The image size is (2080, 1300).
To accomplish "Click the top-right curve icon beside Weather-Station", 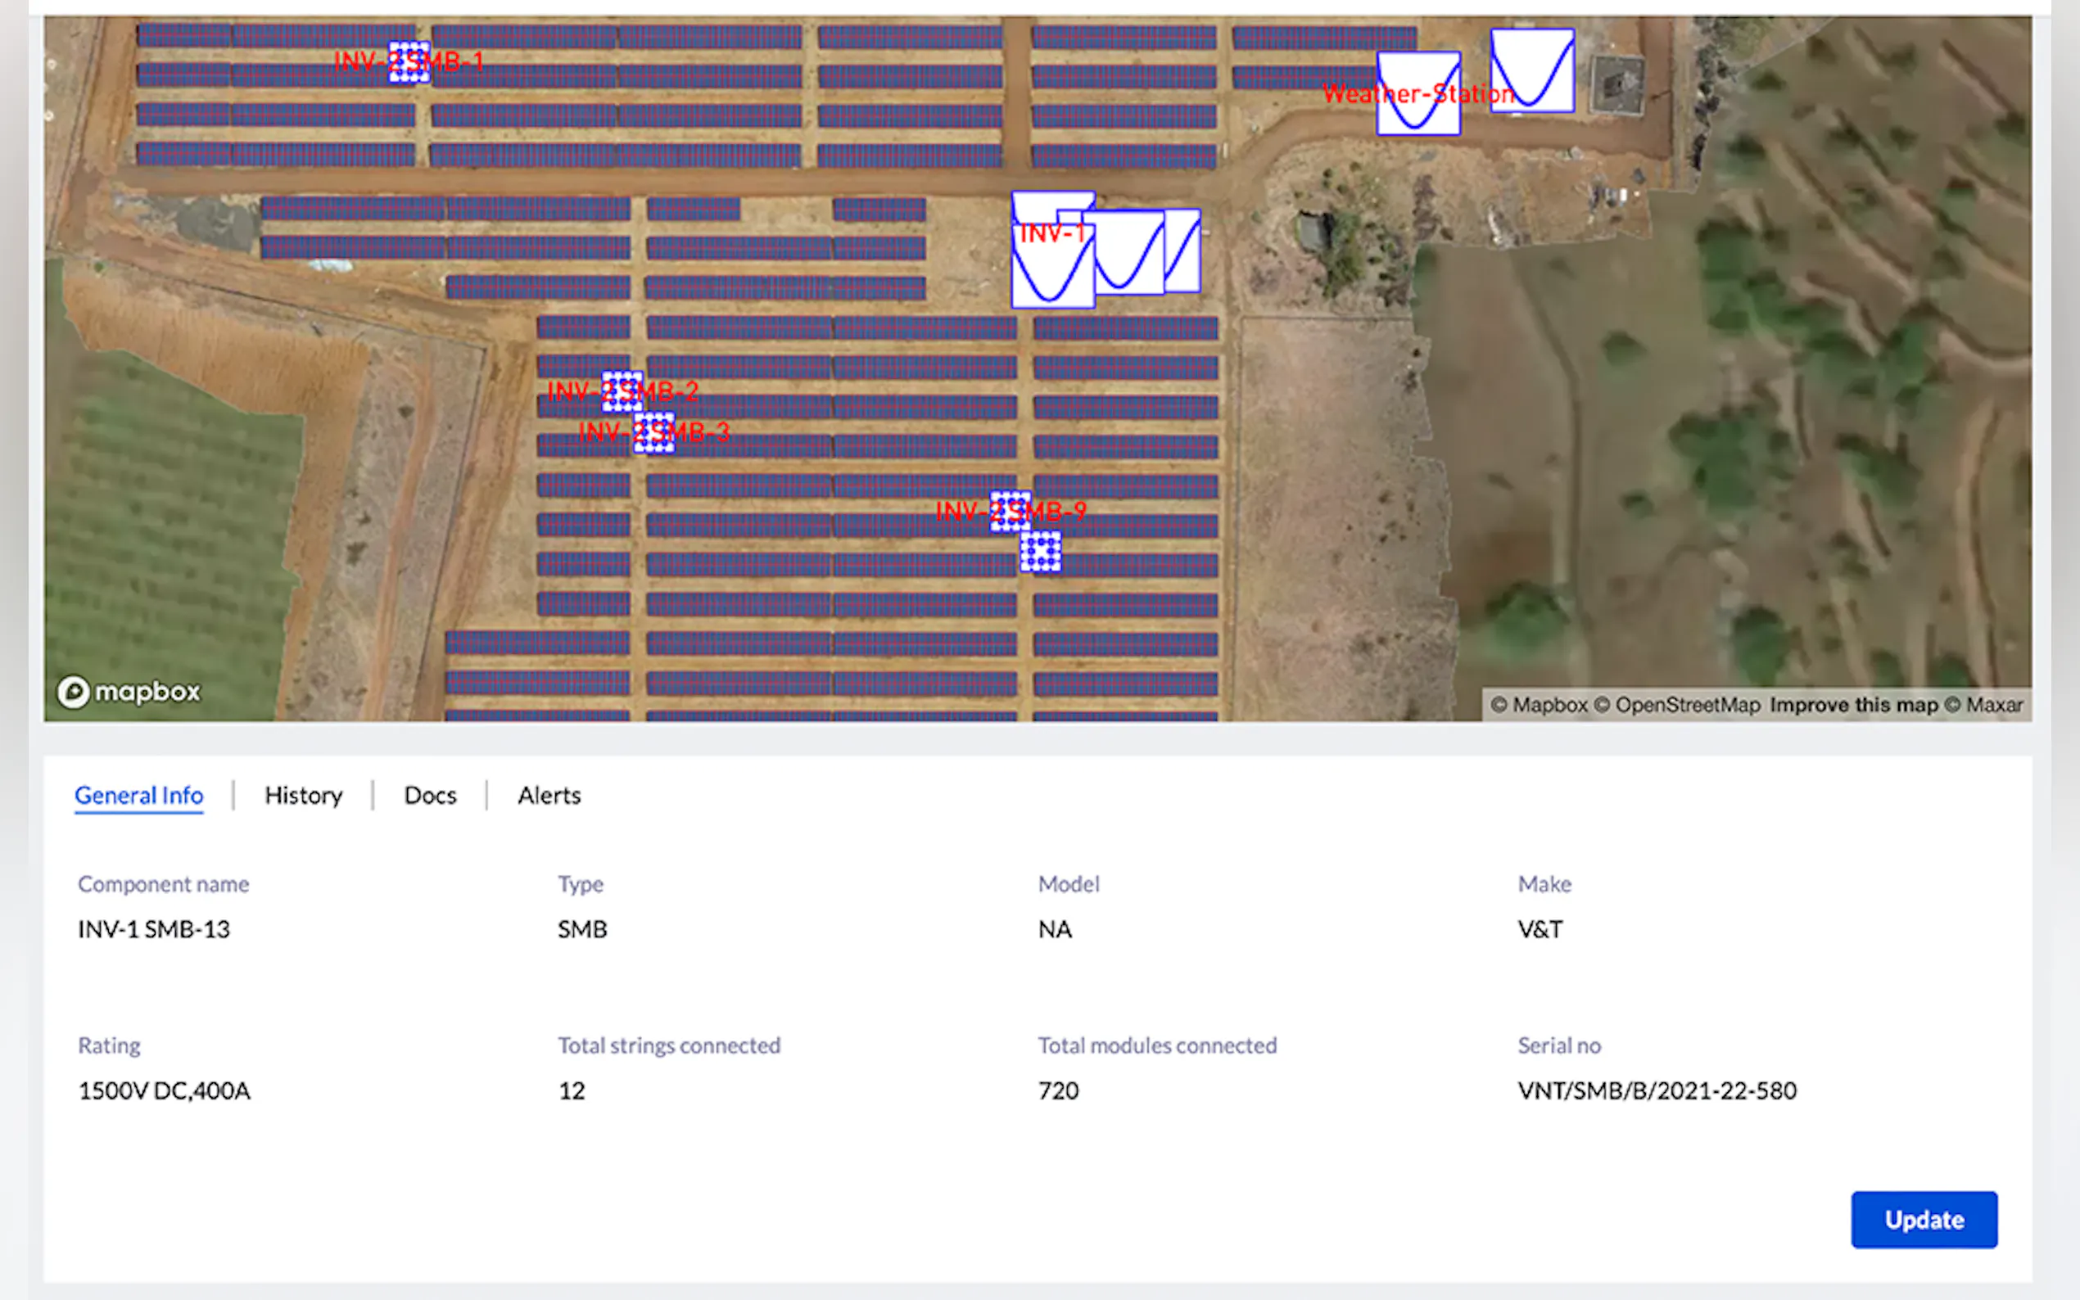I will [x=1532, y=70].
